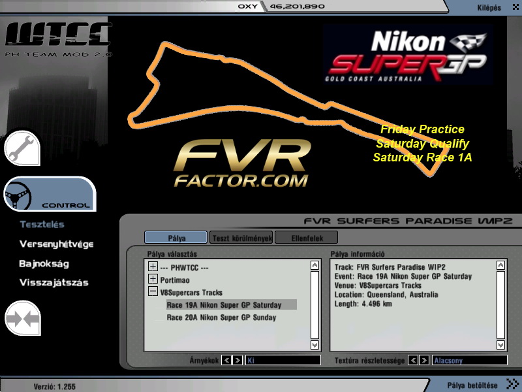Collapse the V8Supercars Tracks group
This screenshot has width=522, height=392.
pyautogui.click(x=153, y=291)
